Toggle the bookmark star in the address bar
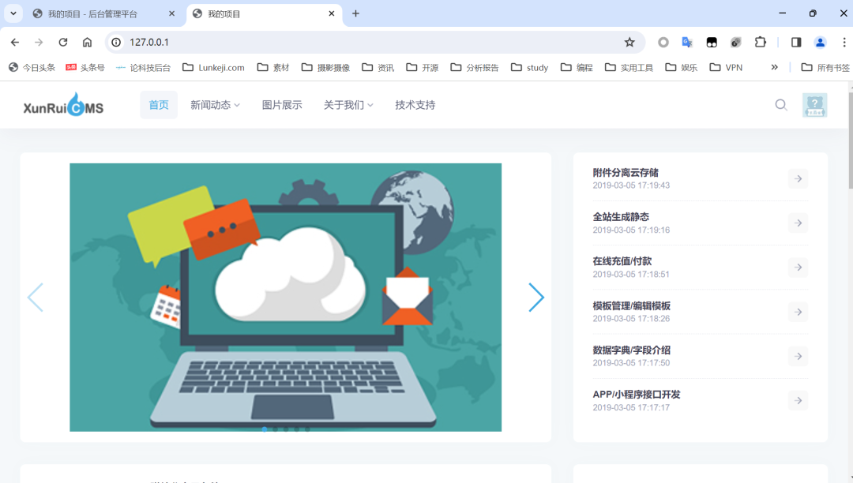853x483 pixels. [629, 42]
